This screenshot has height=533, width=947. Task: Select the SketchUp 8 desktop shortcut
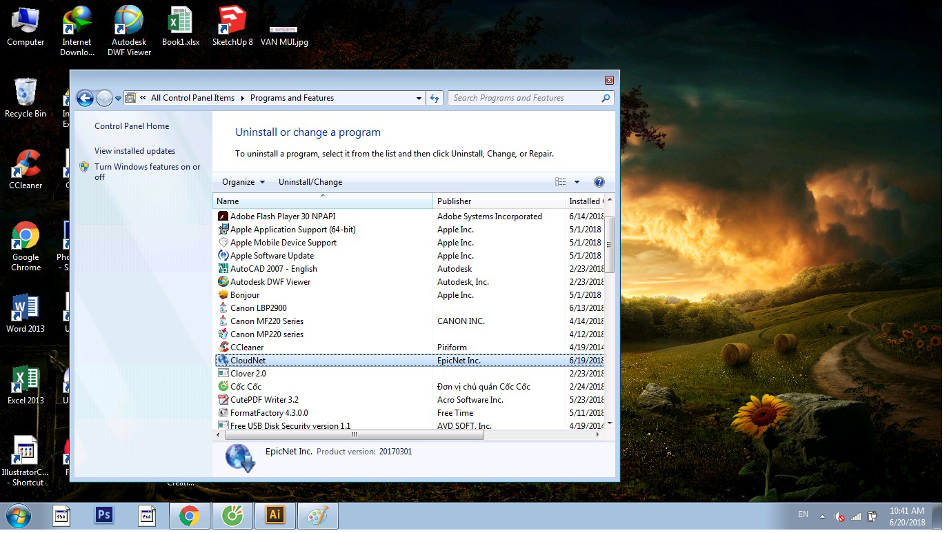[232, 26]
